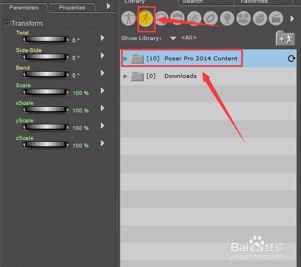Refresh the Poser Pro 2014 Content library
301x267 pixels.
291,59
